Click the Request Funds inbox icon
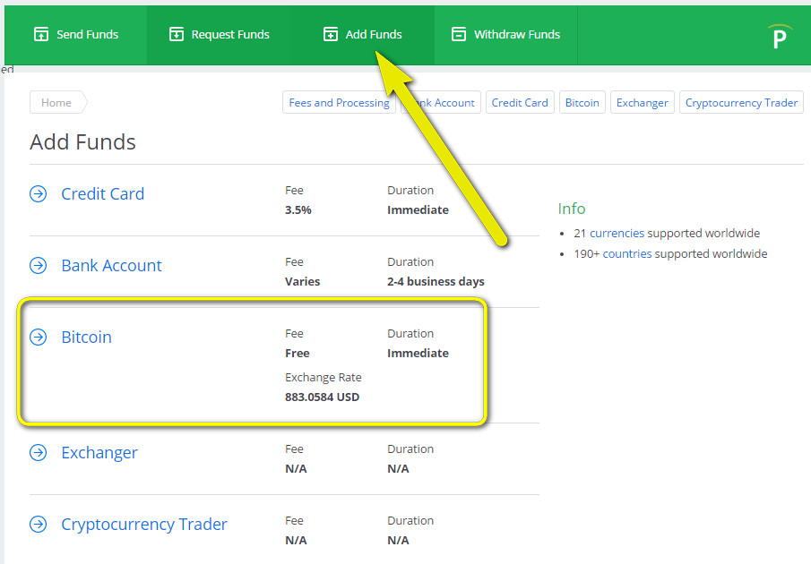This screenshot has width=811, height=564. coord(177,35)
